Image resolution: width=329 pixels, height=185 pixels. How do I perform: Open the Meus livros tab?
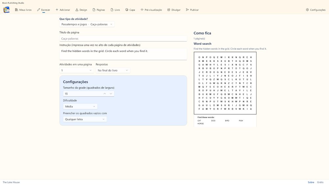pyautogui.click(x=23, y=10)
